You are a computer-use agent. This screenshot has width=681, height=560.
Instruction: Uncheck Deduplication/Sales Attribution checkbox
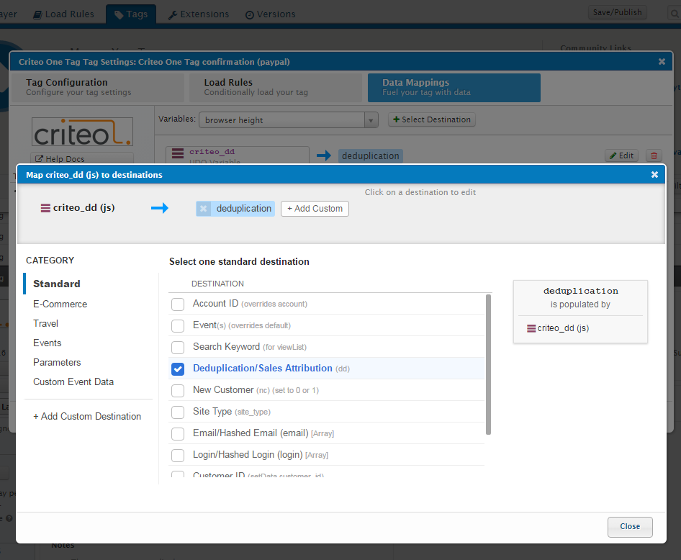click(x=178, y=369)
